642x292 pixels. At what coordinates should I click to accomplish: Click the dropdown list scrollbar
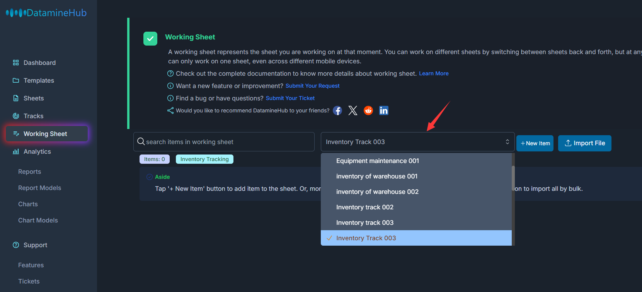click(x=513, y=178)
